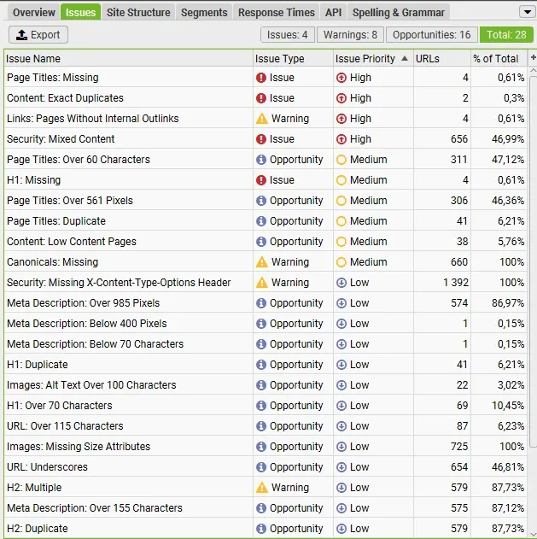Image resolution: width=537 pixels, height=539 pixels.
Task: Filter by Opportunities: 16 button
Action: 431,35
